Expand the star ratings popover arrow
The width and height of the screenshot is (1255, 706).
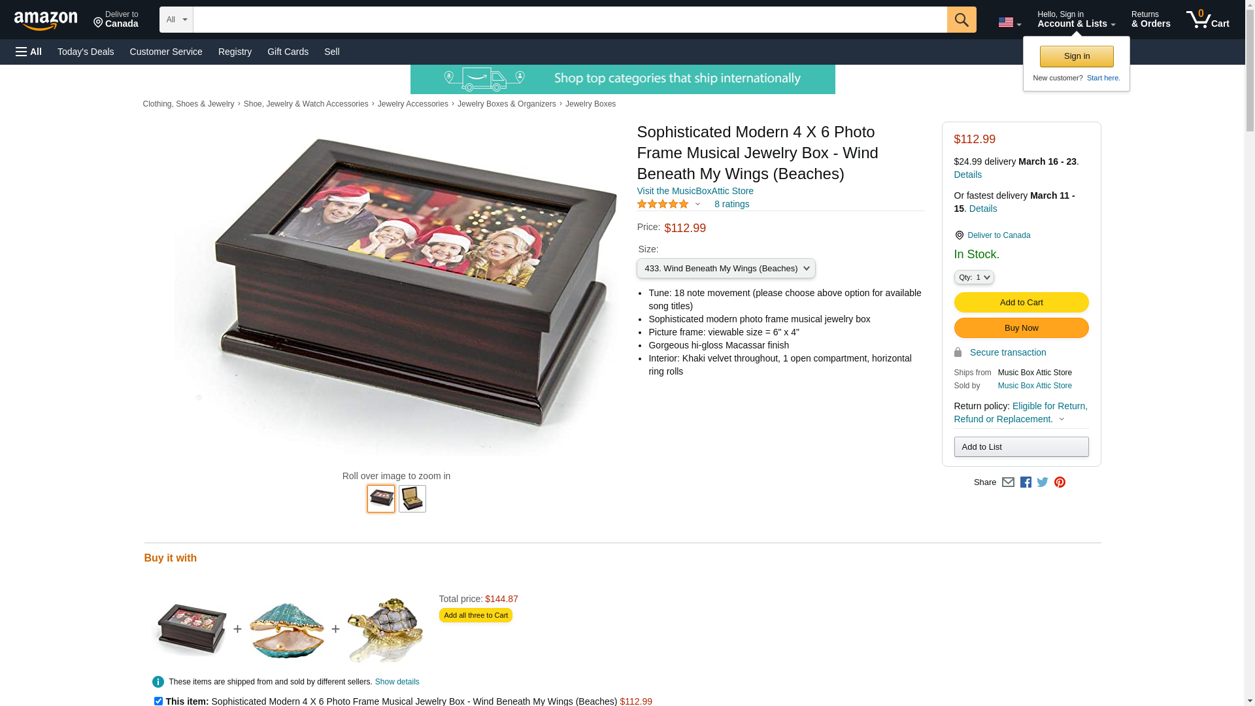click(x=697, y=205)
